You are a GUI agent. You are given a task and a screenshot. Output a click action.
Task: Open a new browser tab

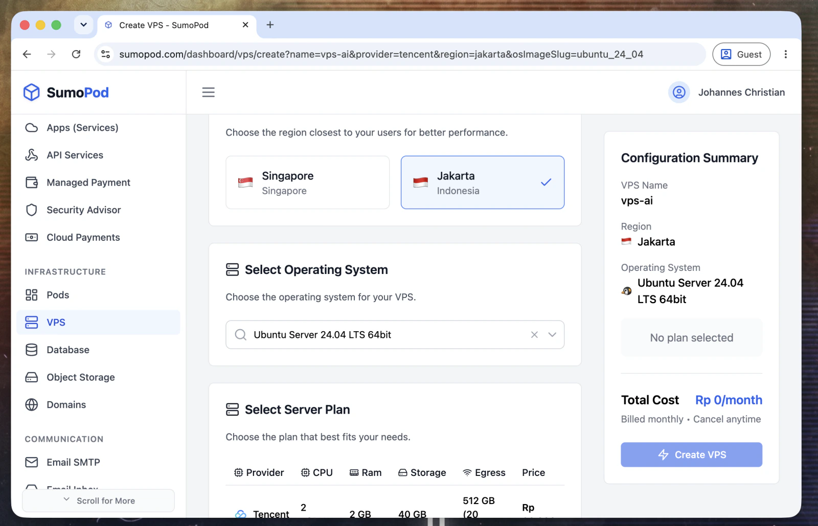click(x=270, y=25)
